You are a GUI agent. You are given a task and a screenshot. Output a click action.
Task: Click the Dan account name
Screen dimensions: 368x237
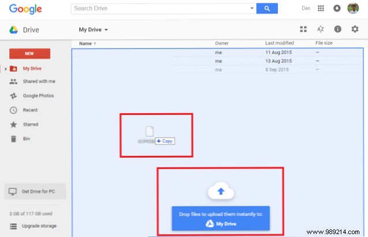click(306, 8)
